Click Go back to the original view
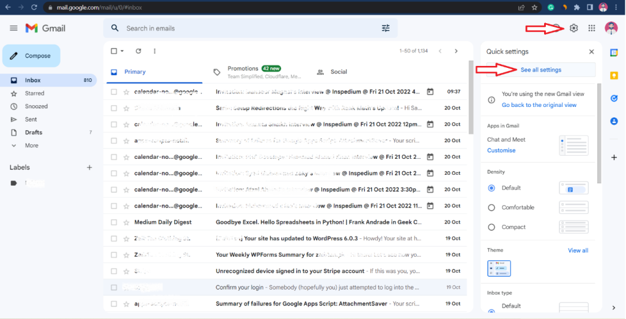626x319 pixels. [539, 105]
